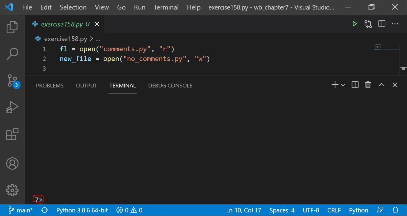Screen dimensions: 407x216
Task: Open the Run and Debug icon
Action: pos(12,107)
